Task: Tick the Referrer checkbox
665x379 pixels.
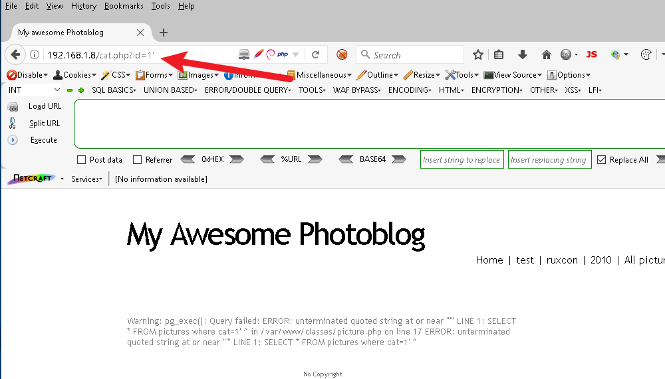Action: point(138,160)
